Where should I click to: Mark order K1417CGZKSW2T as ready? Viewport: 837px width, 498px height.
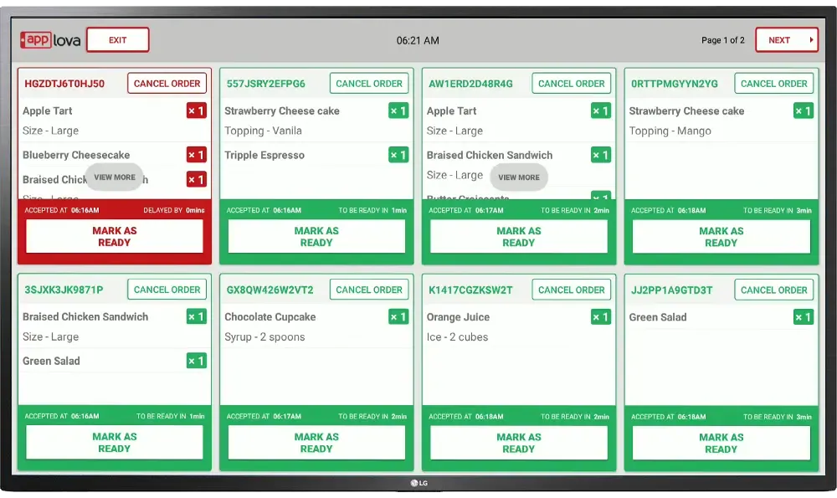coord(519,443)
